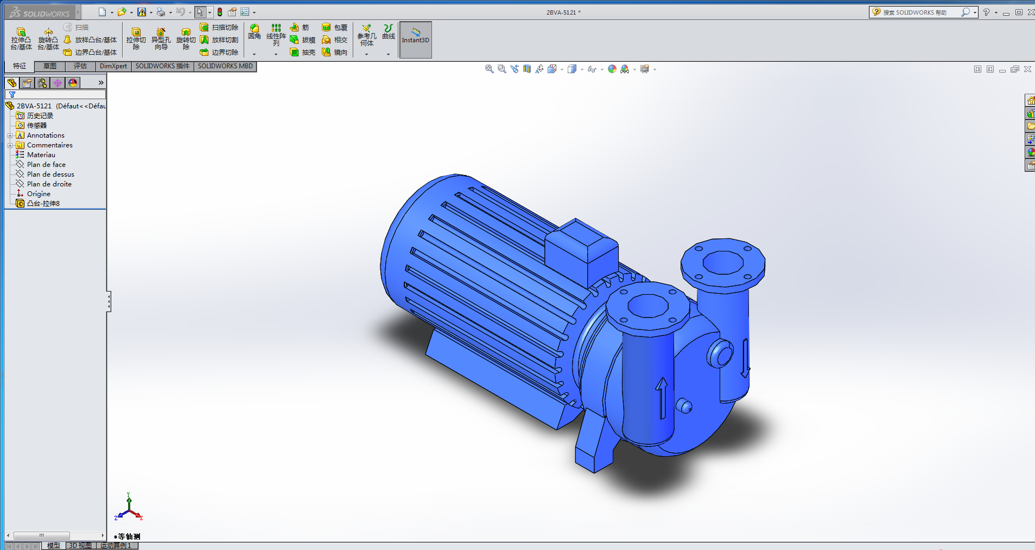This screenshot has height=550, width=1035.
Task: Open the Linear Pattern (线性阵列) dropdown arrow
Action: [x=276, y=54]
